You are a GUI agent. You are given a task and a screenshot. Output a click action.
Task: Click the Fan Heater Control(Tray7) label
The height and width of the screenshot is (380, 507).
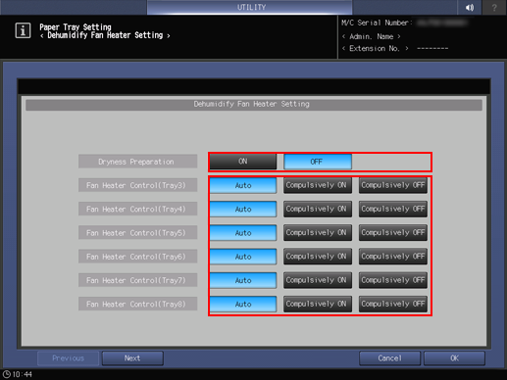point(137,280)
